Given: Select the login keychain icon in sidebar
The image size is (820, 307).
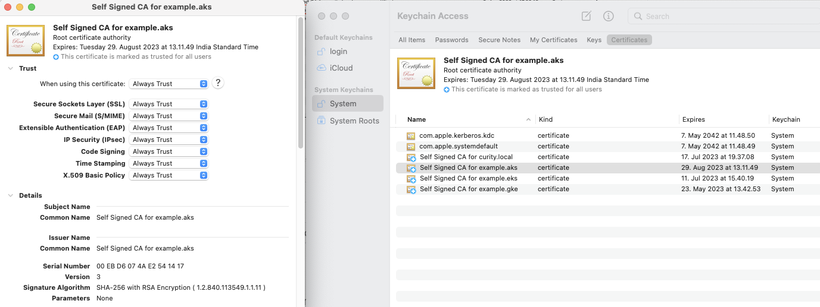Looking at the screenshot, I should point(320,52).
